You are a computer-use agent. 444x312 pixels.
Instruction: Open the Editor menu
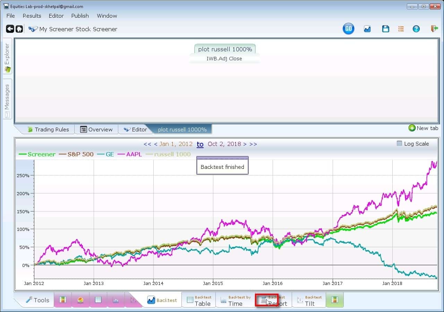point(56,16)
